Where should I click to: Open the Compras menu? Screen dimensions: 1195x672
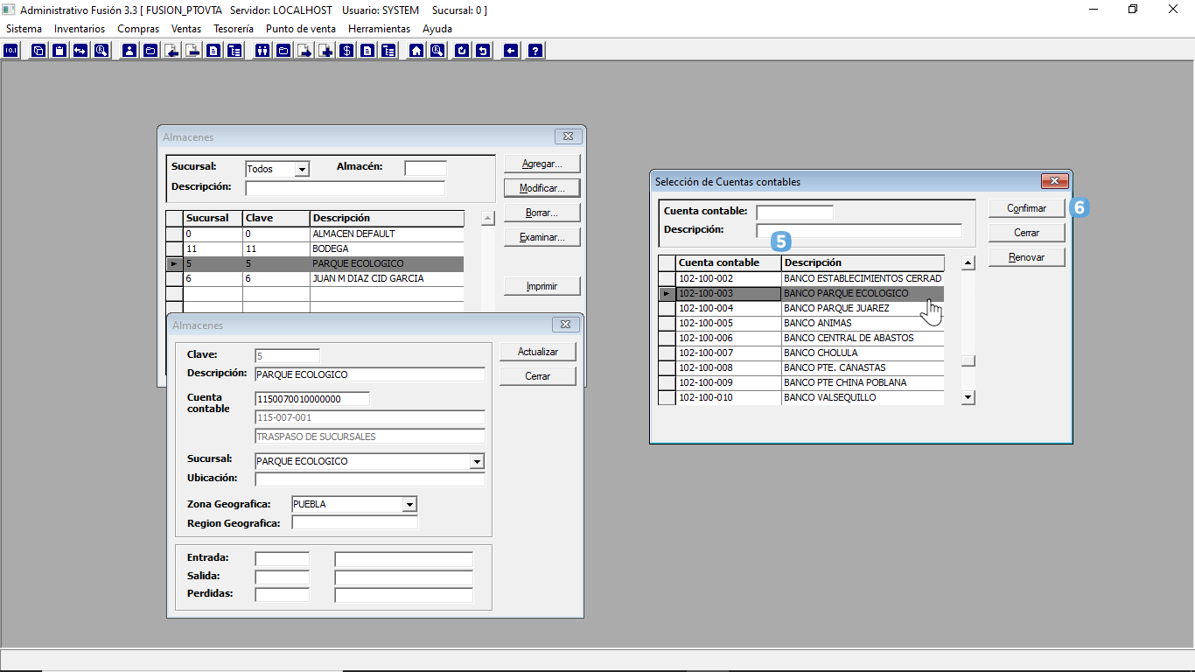pyautogui.click(x=138, y=29)
